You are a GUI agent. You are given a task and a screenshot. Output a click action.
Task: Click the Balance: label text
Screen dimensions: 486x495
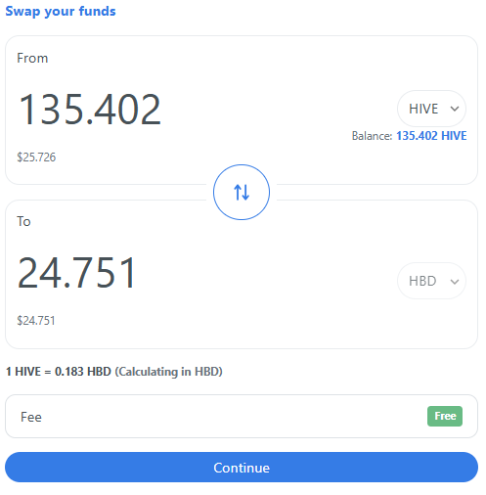click(x=372, y=136)
